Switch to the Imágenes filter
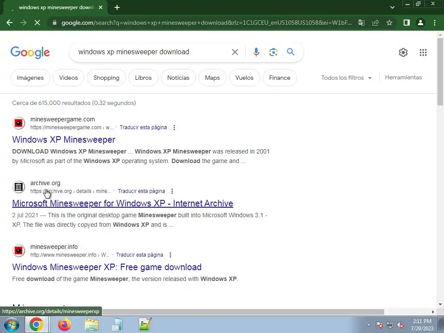The width and height of the screenshot is (444, 333). [30, 78]
